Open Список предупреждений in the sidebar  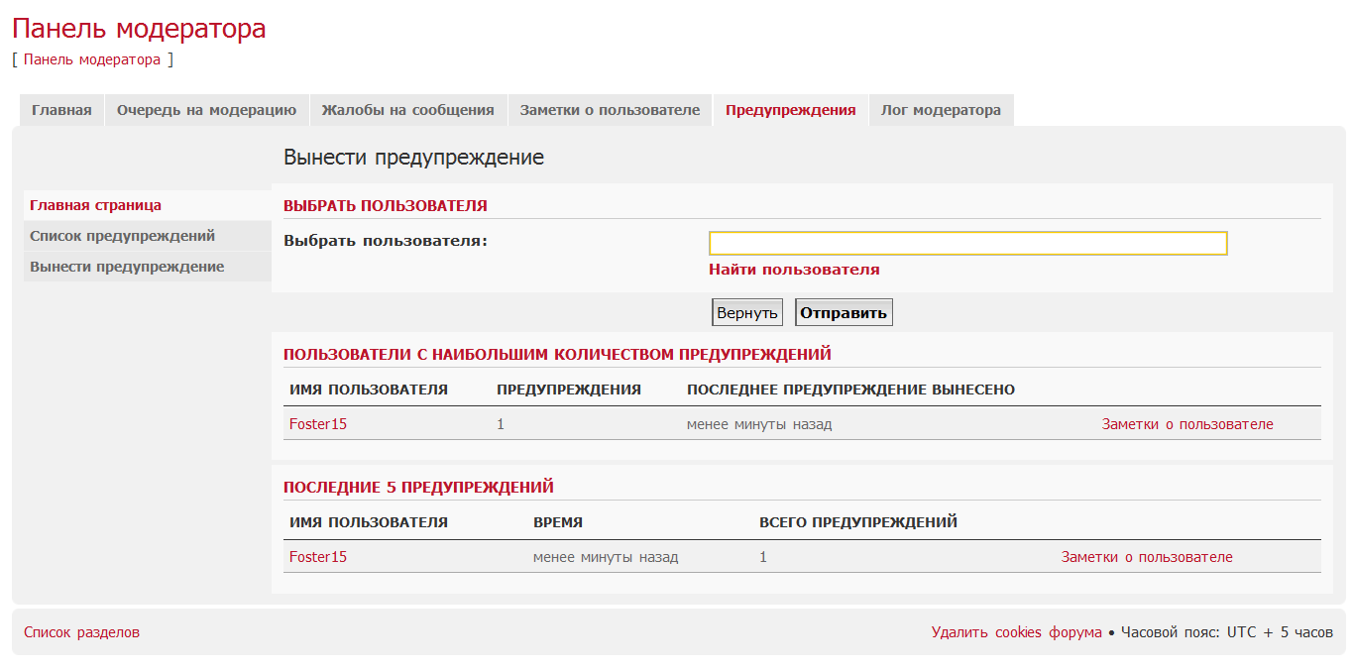coord(122,236)
